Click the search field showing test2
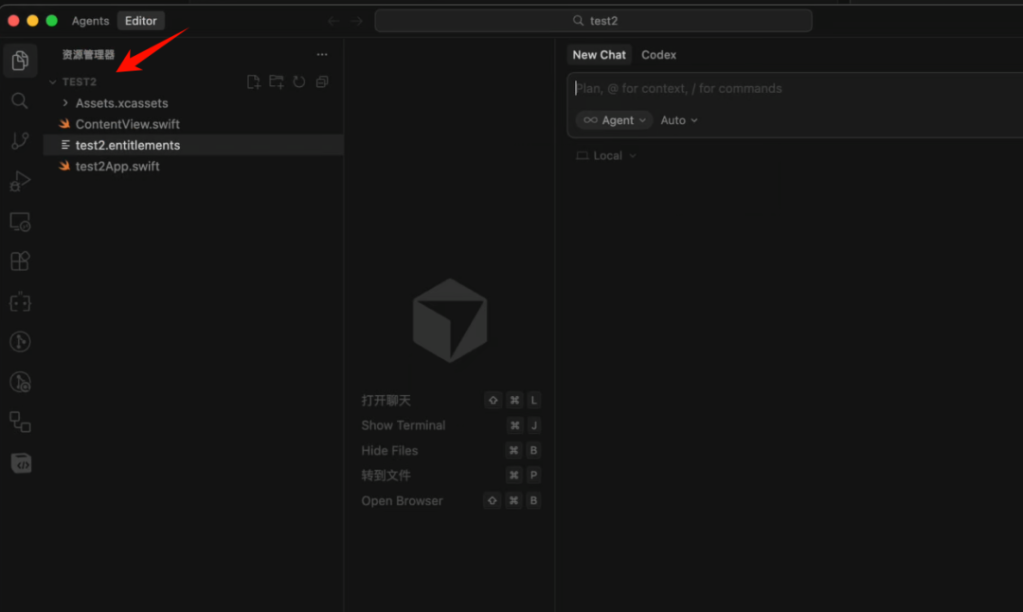This screenshot has height=612, width=1023. (593, 21)
